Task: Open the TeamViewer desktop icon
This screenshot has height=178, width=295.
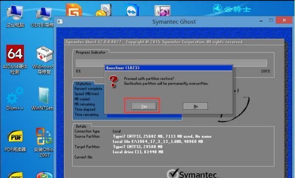Action: click(132, 11)
